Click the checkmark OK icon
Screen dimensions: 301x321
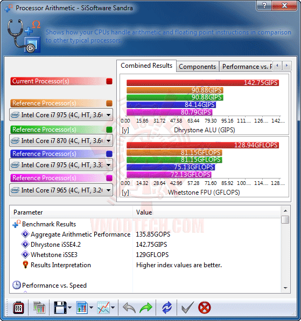pyautogui.click(x=187, y=308)
